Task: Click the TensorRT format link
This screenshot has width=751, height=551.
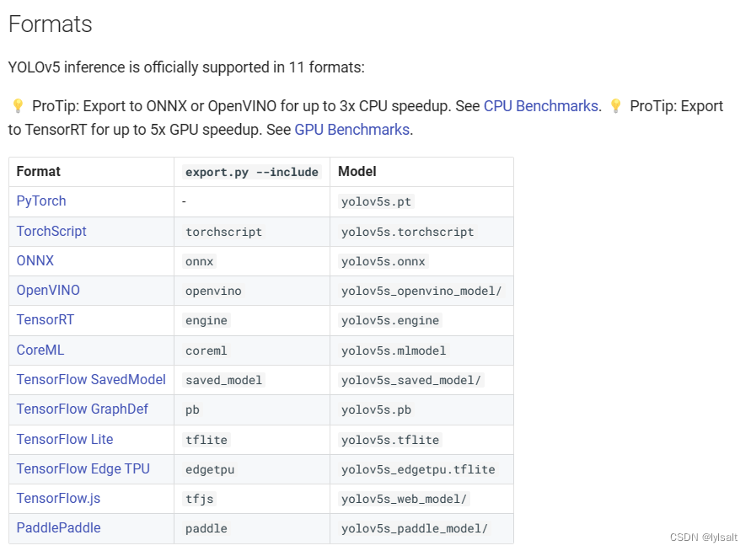Action: point(46,320)
